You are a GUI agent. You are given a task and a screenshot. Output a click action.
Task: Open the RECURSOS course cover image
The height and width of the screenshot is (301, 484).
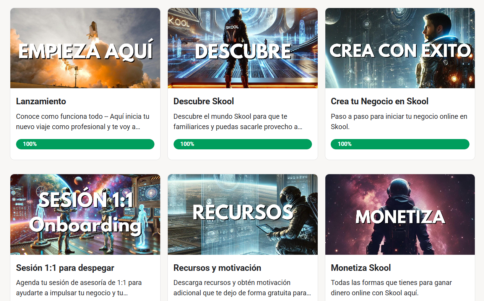coord(243,215)
